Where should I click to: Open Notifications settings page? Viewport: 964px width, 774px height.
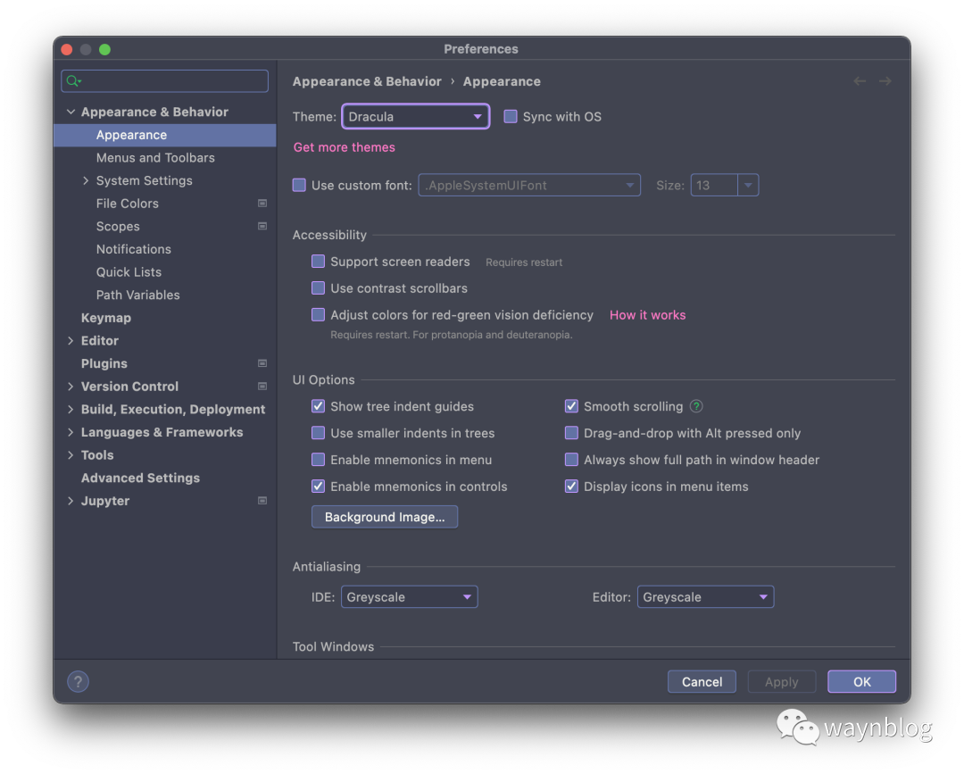133,249
